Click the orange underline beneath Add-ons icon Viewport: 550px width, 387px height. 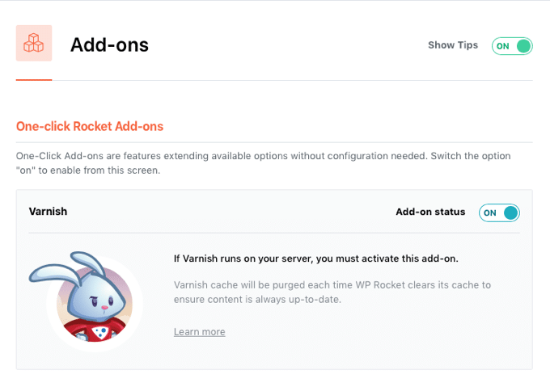point(34,80)
